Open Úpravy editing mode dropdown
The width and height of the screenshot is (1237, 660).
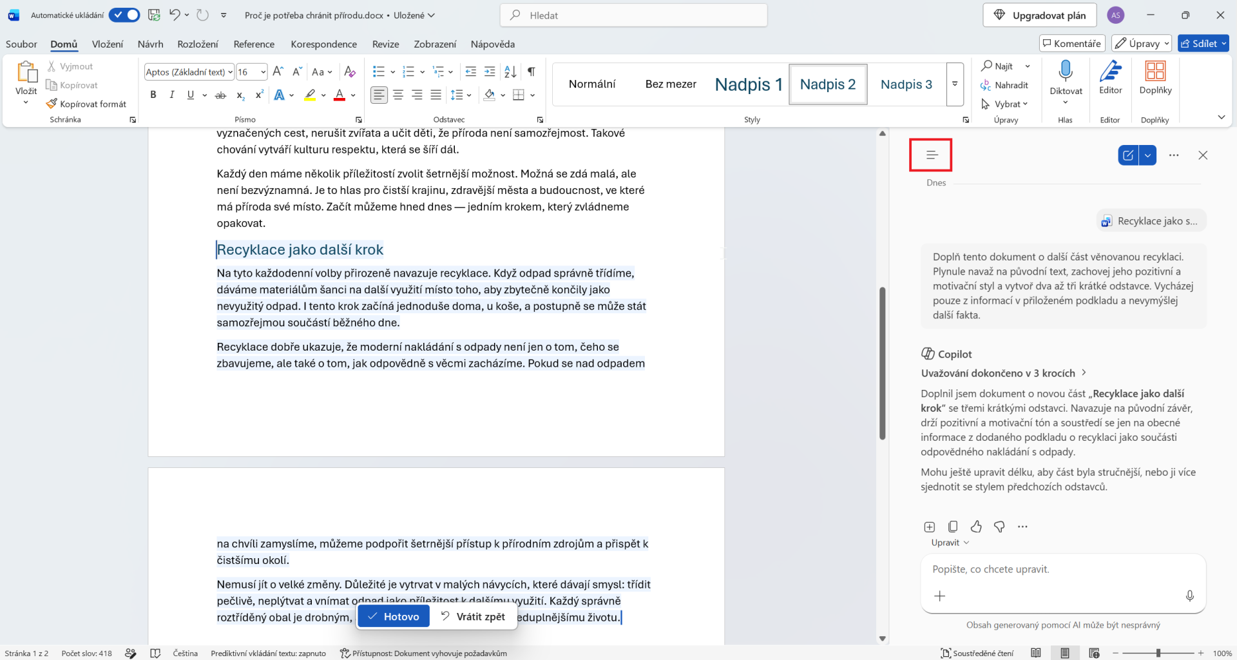(1141, 43)
